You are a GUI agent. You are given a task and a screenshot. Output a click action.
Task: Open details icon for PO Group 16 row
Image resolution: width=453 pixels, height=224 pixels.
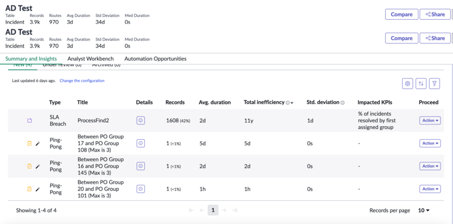coord(140,166)
